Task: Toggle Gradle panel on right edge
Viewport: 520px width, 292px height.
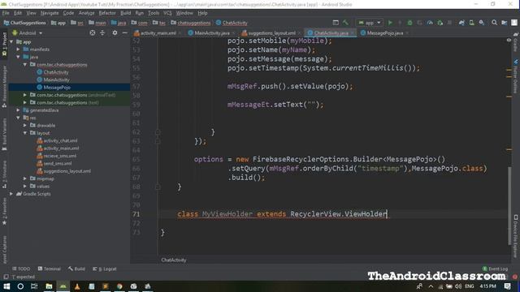Action: pos(515,42)
